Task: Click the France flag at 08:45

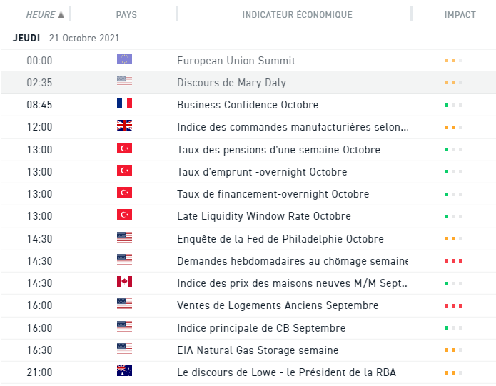Action: pyautogui.click(x=124, y=104)
